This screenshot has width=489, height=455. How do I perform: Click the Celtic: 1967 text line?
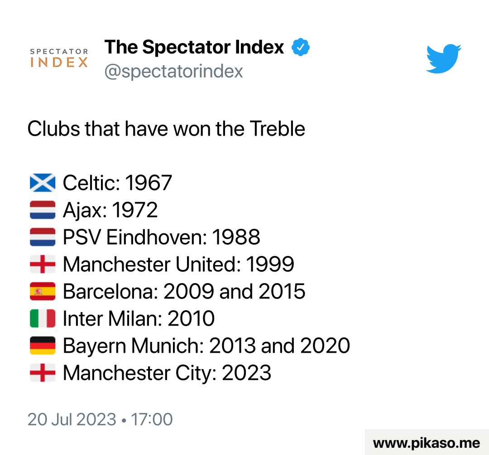pos(117,183)
